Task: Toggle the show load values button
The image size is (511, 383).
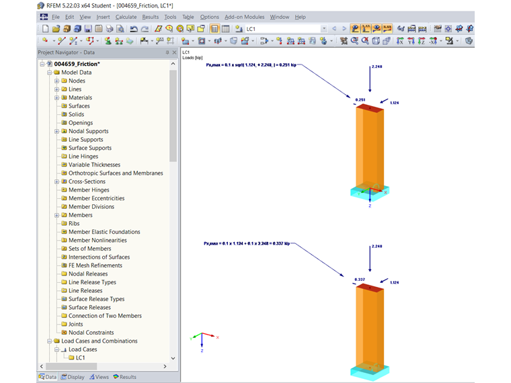Action: [366, 29]
